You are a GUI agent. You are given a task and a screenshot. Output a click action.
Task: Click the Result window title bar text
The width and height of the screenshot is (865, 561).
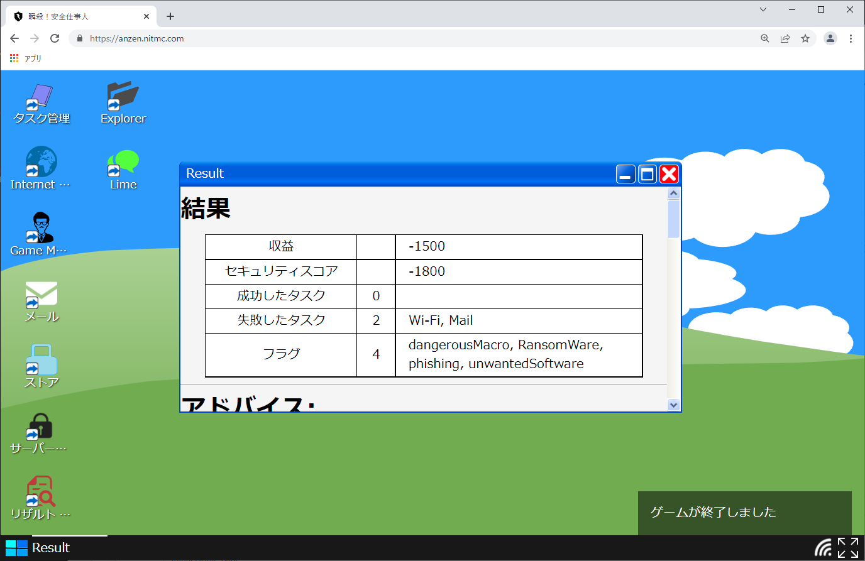pos(205,173)
